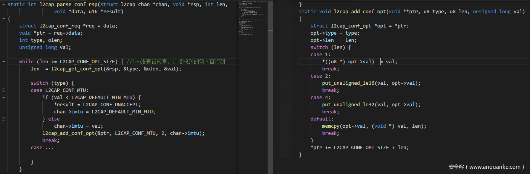The height and width of the screenshot is (174, 530).
Task: Collapse the while loop fold marker
Action: click(3, 62)
